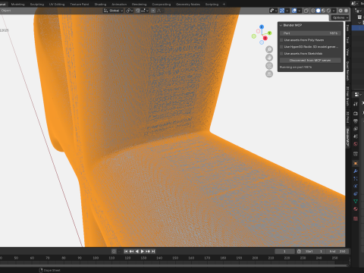Image resolution: width=364 pixels, height=273 pixels.
Task: Open the Material properties tab
Action: [x=356, y=209]
